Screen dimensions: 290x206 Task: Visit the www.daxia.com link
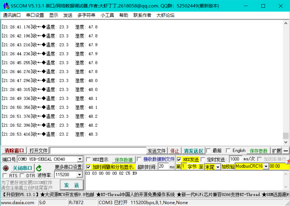pos(18,202)
